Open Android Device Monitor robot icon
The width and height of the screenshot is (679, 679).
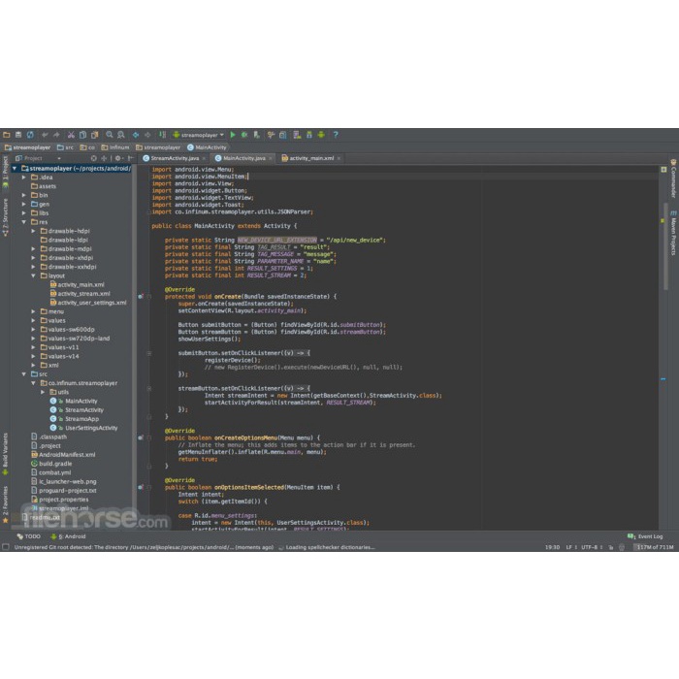pos(321,135)
